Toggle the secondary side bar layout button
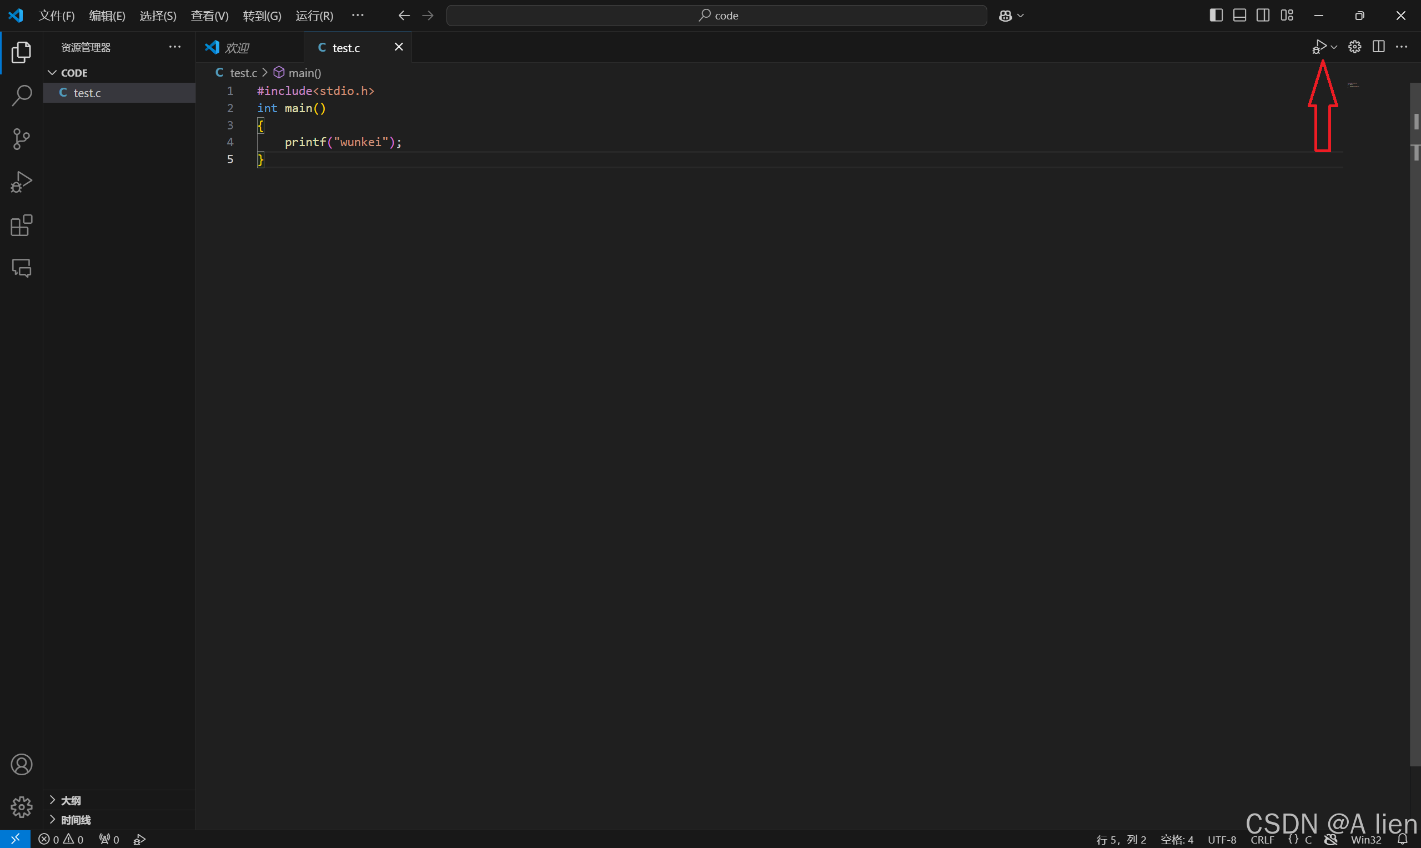Viewport: 1421px width, 848px height. click(1263, 16)
